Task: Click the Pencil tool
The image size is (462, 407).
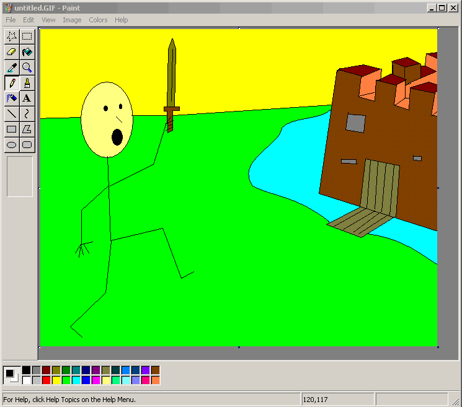Action: coord(12,83)
